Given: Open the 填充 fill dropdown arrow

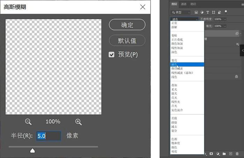Looking at the screenshot, I should [x=225, y=26].
